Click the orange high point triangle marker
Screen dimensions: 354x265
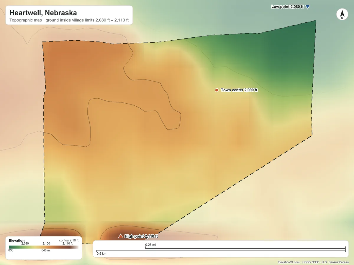coord(120,236)
